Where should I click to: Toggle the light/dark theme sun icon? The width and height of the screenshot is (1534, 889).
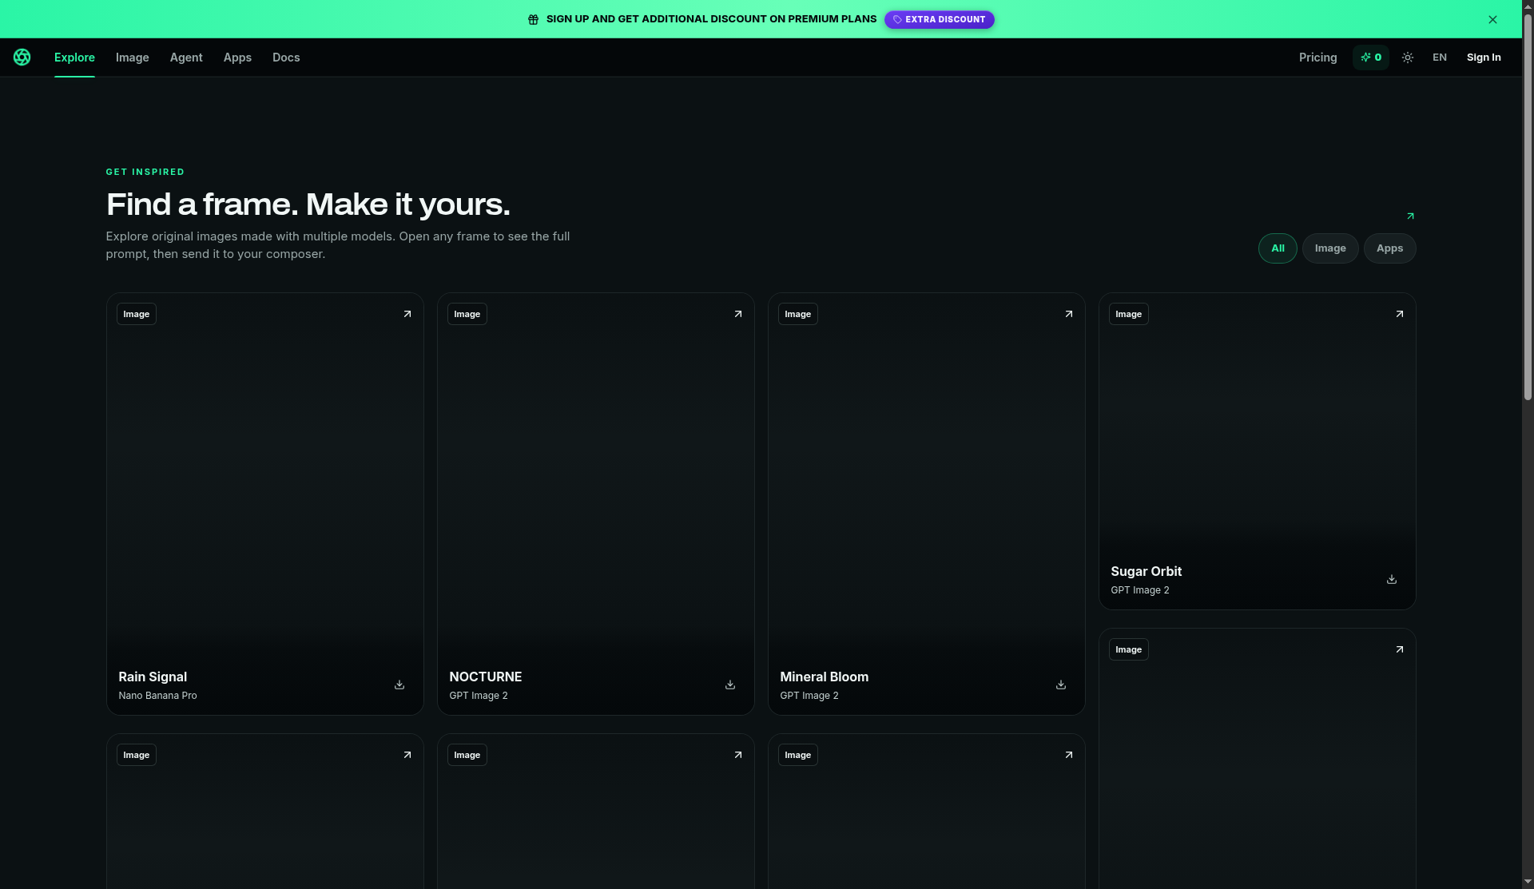click(x=1408, y=58)
